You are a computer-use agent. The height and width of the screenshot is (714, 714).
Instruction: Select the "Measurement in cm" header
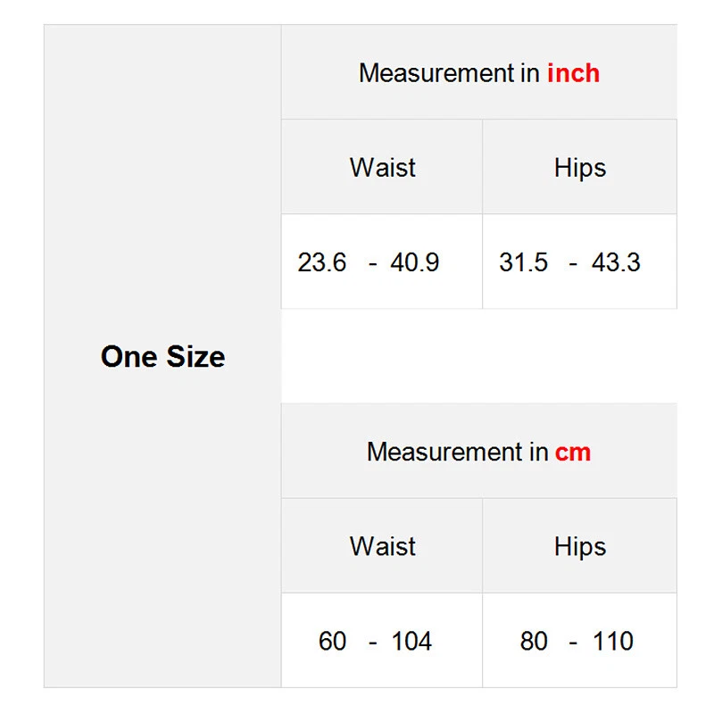(x=478, y=452)
